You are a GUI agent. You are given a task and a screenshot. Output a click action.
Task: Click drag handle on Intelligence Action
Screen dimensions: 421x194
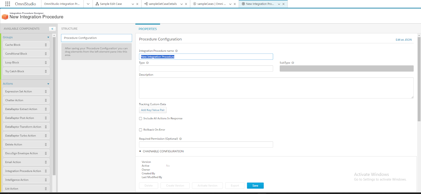click(x=46, y=180)
